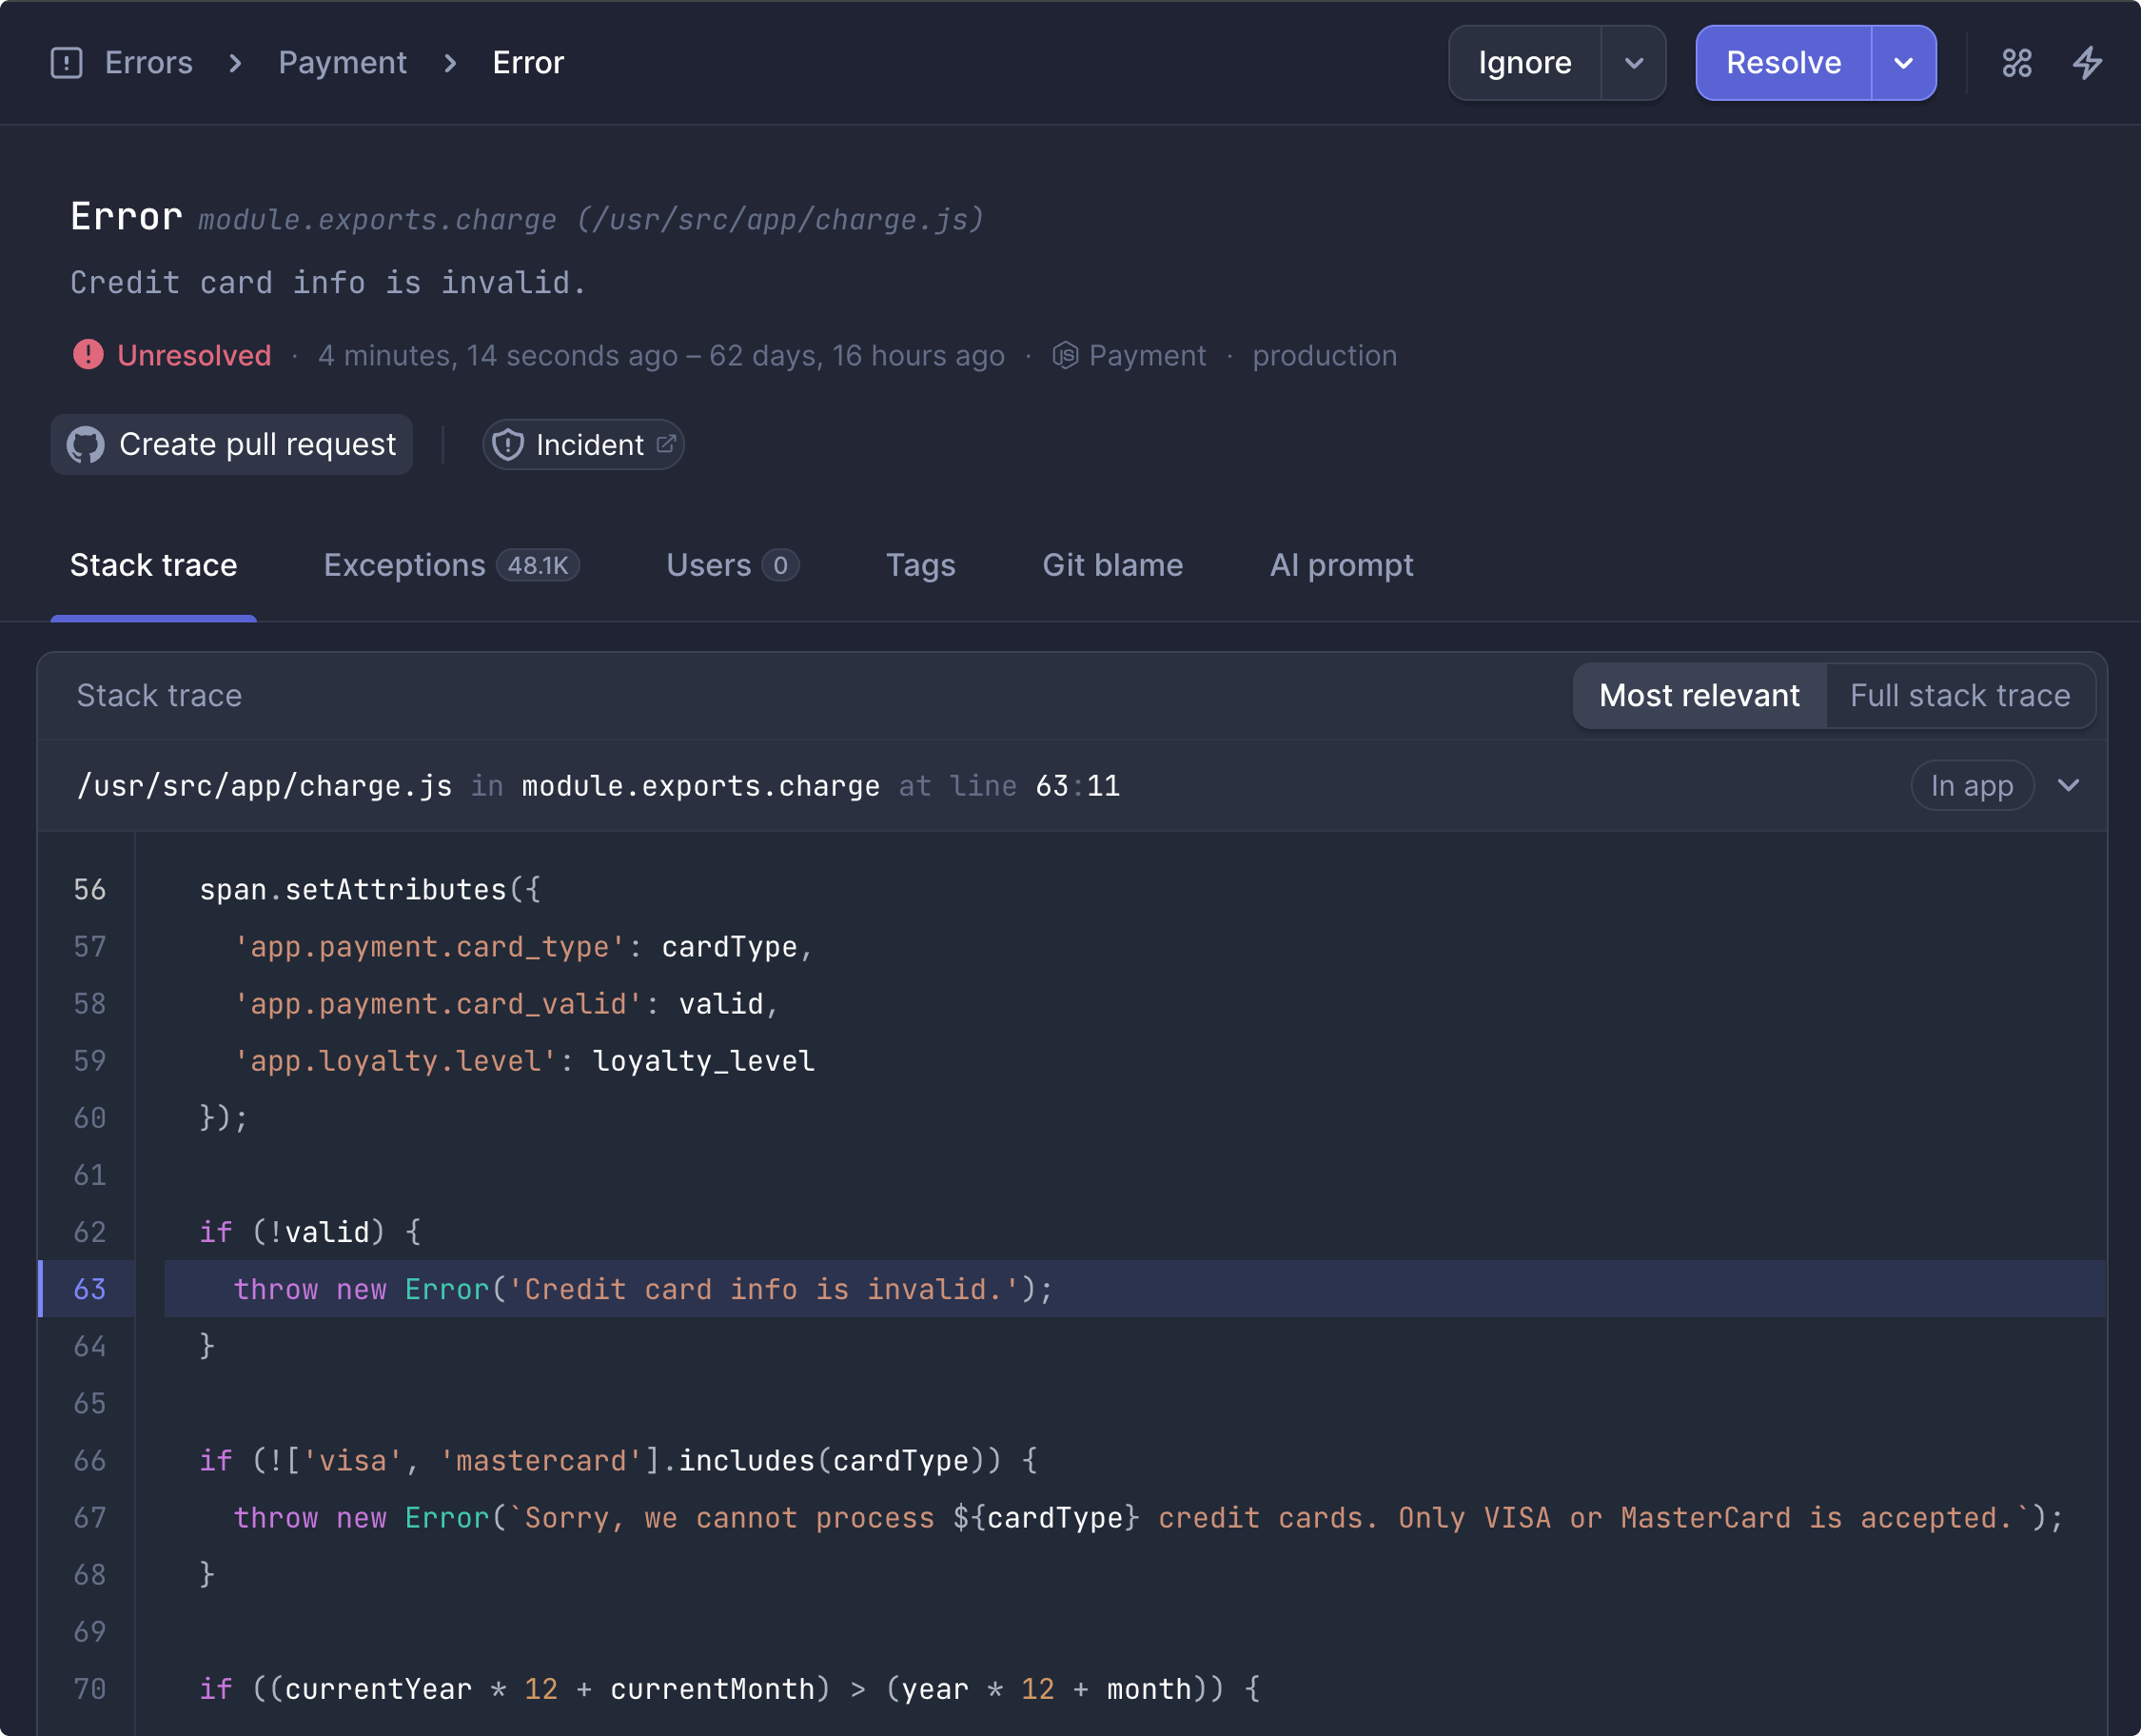
Task: Switch to the Exceptions tab
Action: (x=452, y=566)
